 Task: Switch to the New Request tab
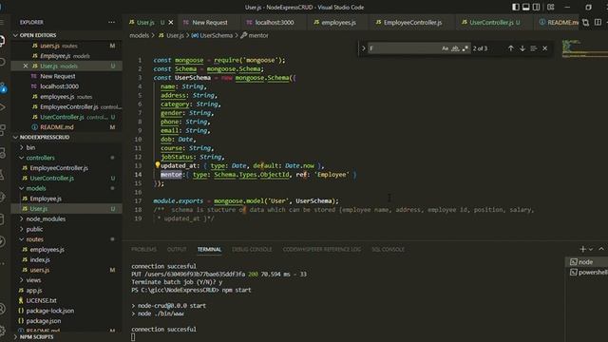click(209, 23)
